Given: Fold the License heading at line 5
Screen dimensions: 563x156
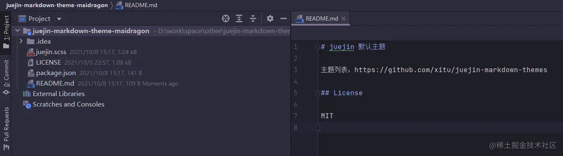Looking at the screenshot, I should [318, 93].
